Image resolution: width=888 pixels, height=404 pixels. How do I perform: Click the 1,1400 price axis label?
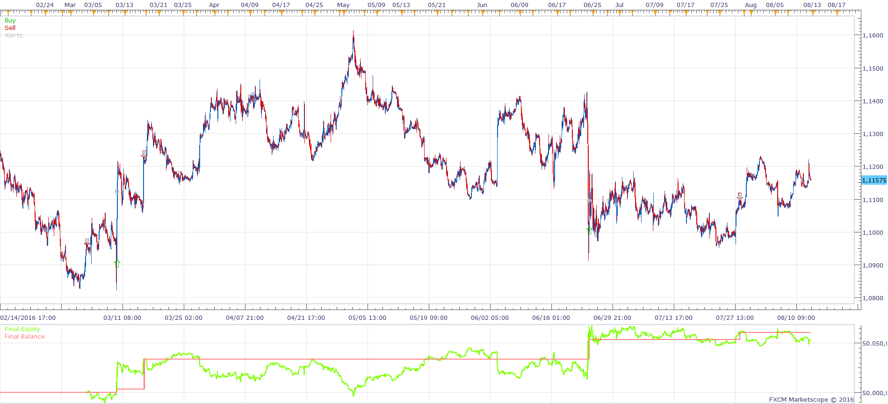873,101
